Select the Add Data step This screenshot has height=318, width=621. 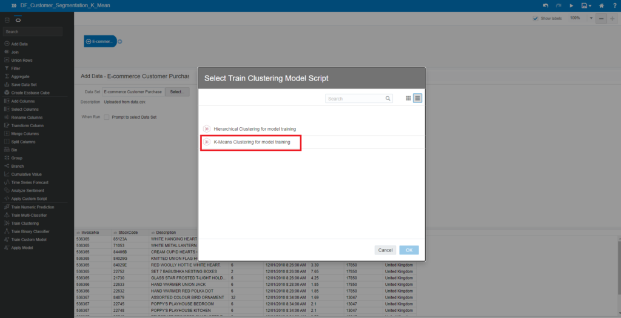[19, 44]
